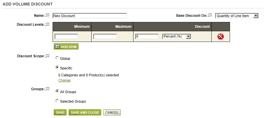This screenshot has height=118, width=264.
Task: Cancel adding the volume discount
Action: pos(112,113)
